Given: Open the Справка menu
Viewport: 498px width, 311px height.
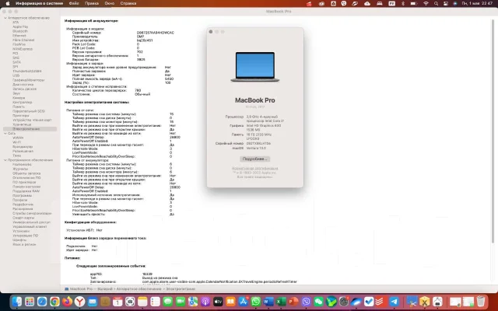Looking at the screenshot, I should coord(128,3).
